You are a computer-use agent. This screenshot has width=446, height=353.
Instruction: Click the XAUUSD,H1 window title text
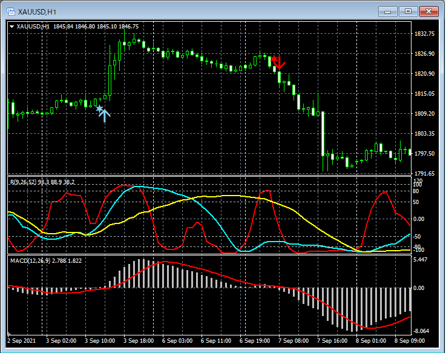[37, 12]
